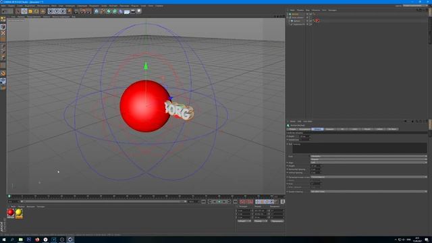The height and width of the screenshot is (243, 432).
Task: Add a Cube primitive object
Action: tap(97, 11)
